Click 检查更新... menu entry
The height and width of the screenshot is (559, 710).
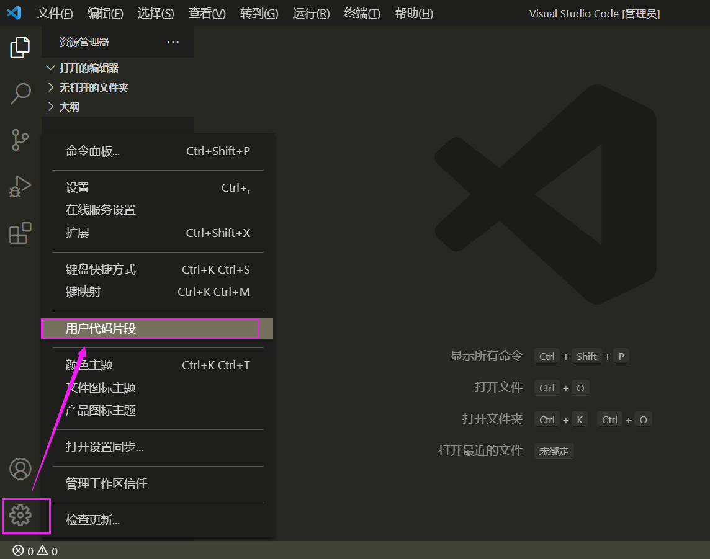[x=158, y=520]
